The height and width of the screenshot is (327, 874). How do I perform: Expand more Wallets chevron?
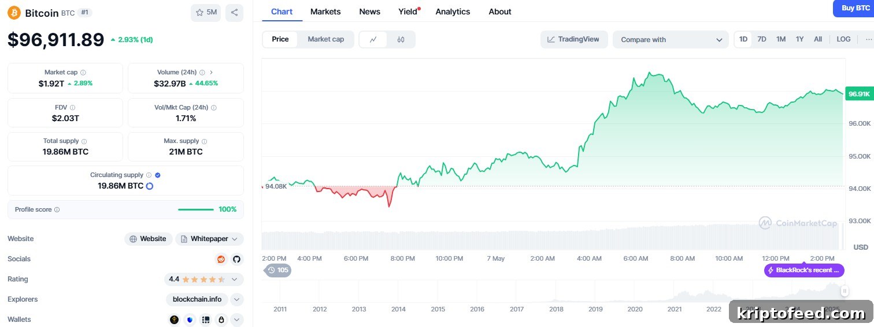click(x=237, y=320)
